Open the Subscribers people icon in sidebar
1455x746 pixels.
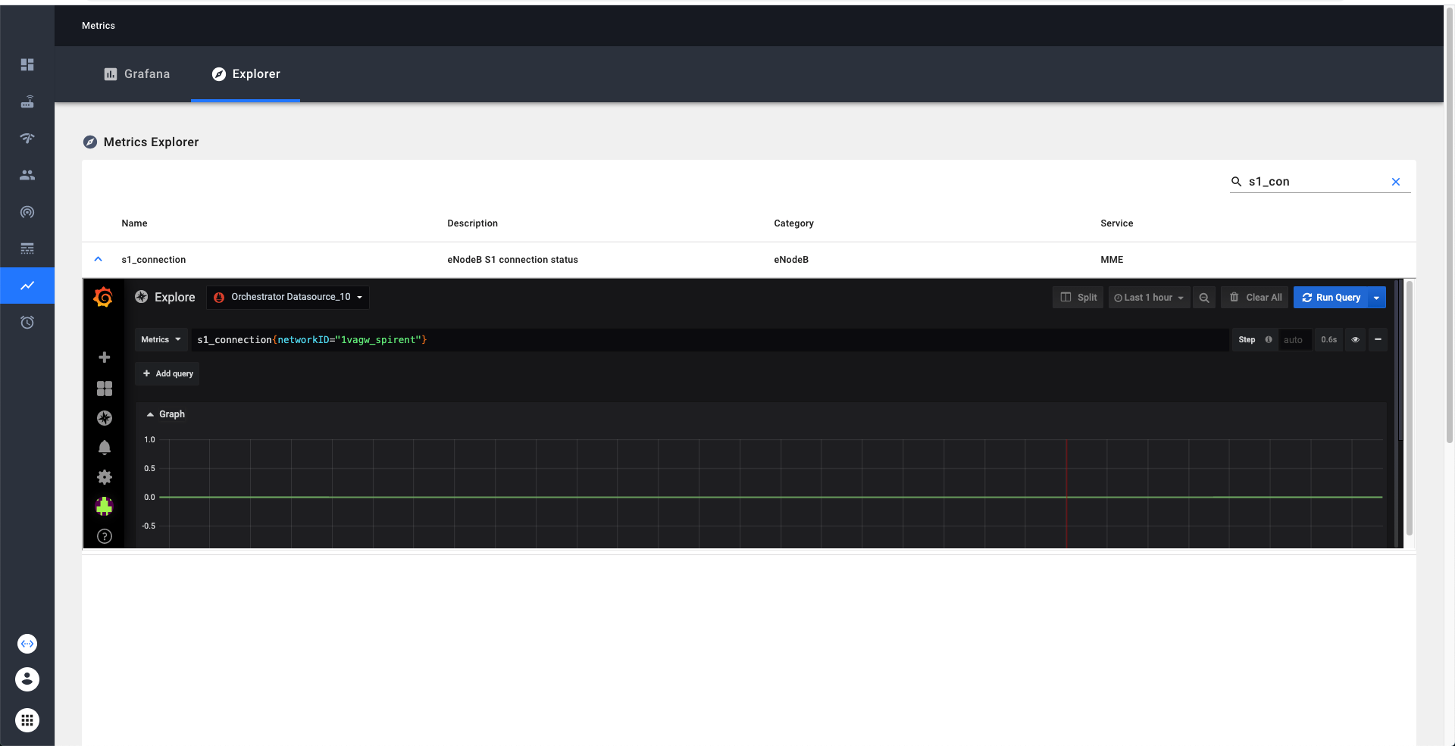(27, 175)
